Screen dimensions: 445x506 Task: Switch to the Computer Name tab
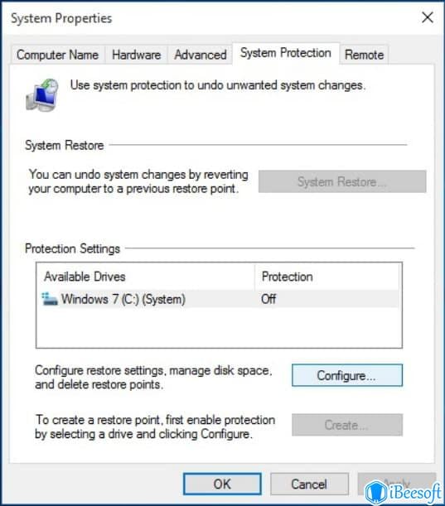[57, 55]
